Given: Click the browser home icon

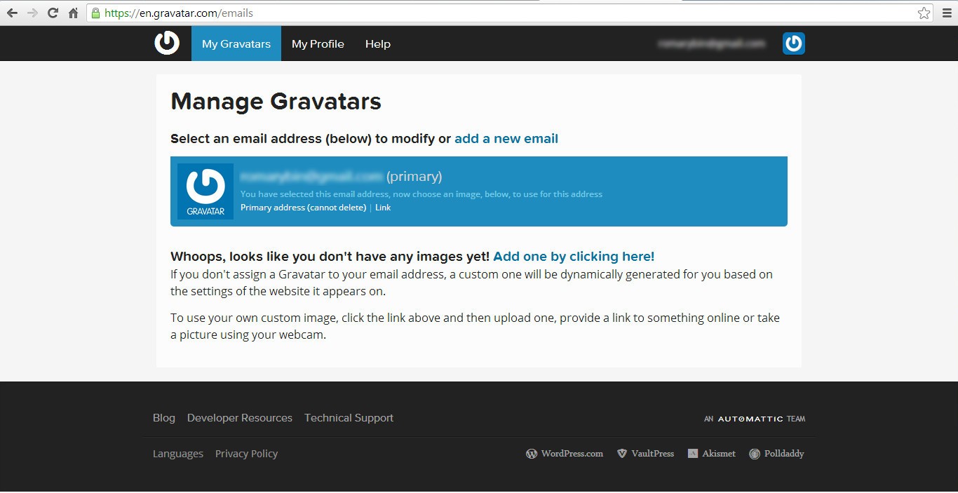Looking at the screenshot, I should tap(73, 13).
